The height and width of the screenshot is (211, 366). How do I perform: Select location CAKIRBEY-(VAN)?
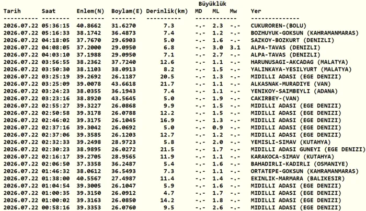coord(275,98)
